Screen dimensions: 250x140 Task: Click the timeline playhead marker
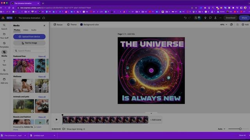pos(62,115)
